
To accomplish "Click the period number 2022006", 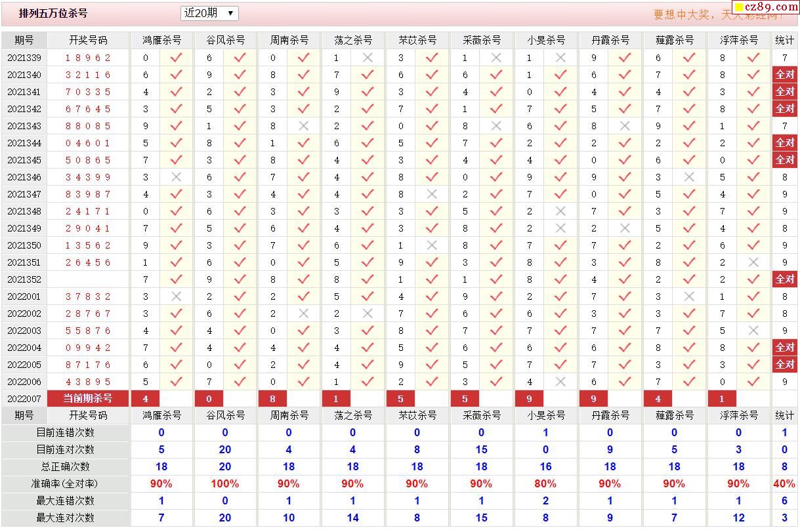I will [24, 382].
